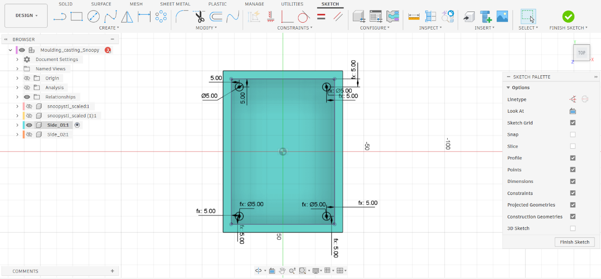
Task: Expand the Named Views node
Action: click(x=17, y=69)
